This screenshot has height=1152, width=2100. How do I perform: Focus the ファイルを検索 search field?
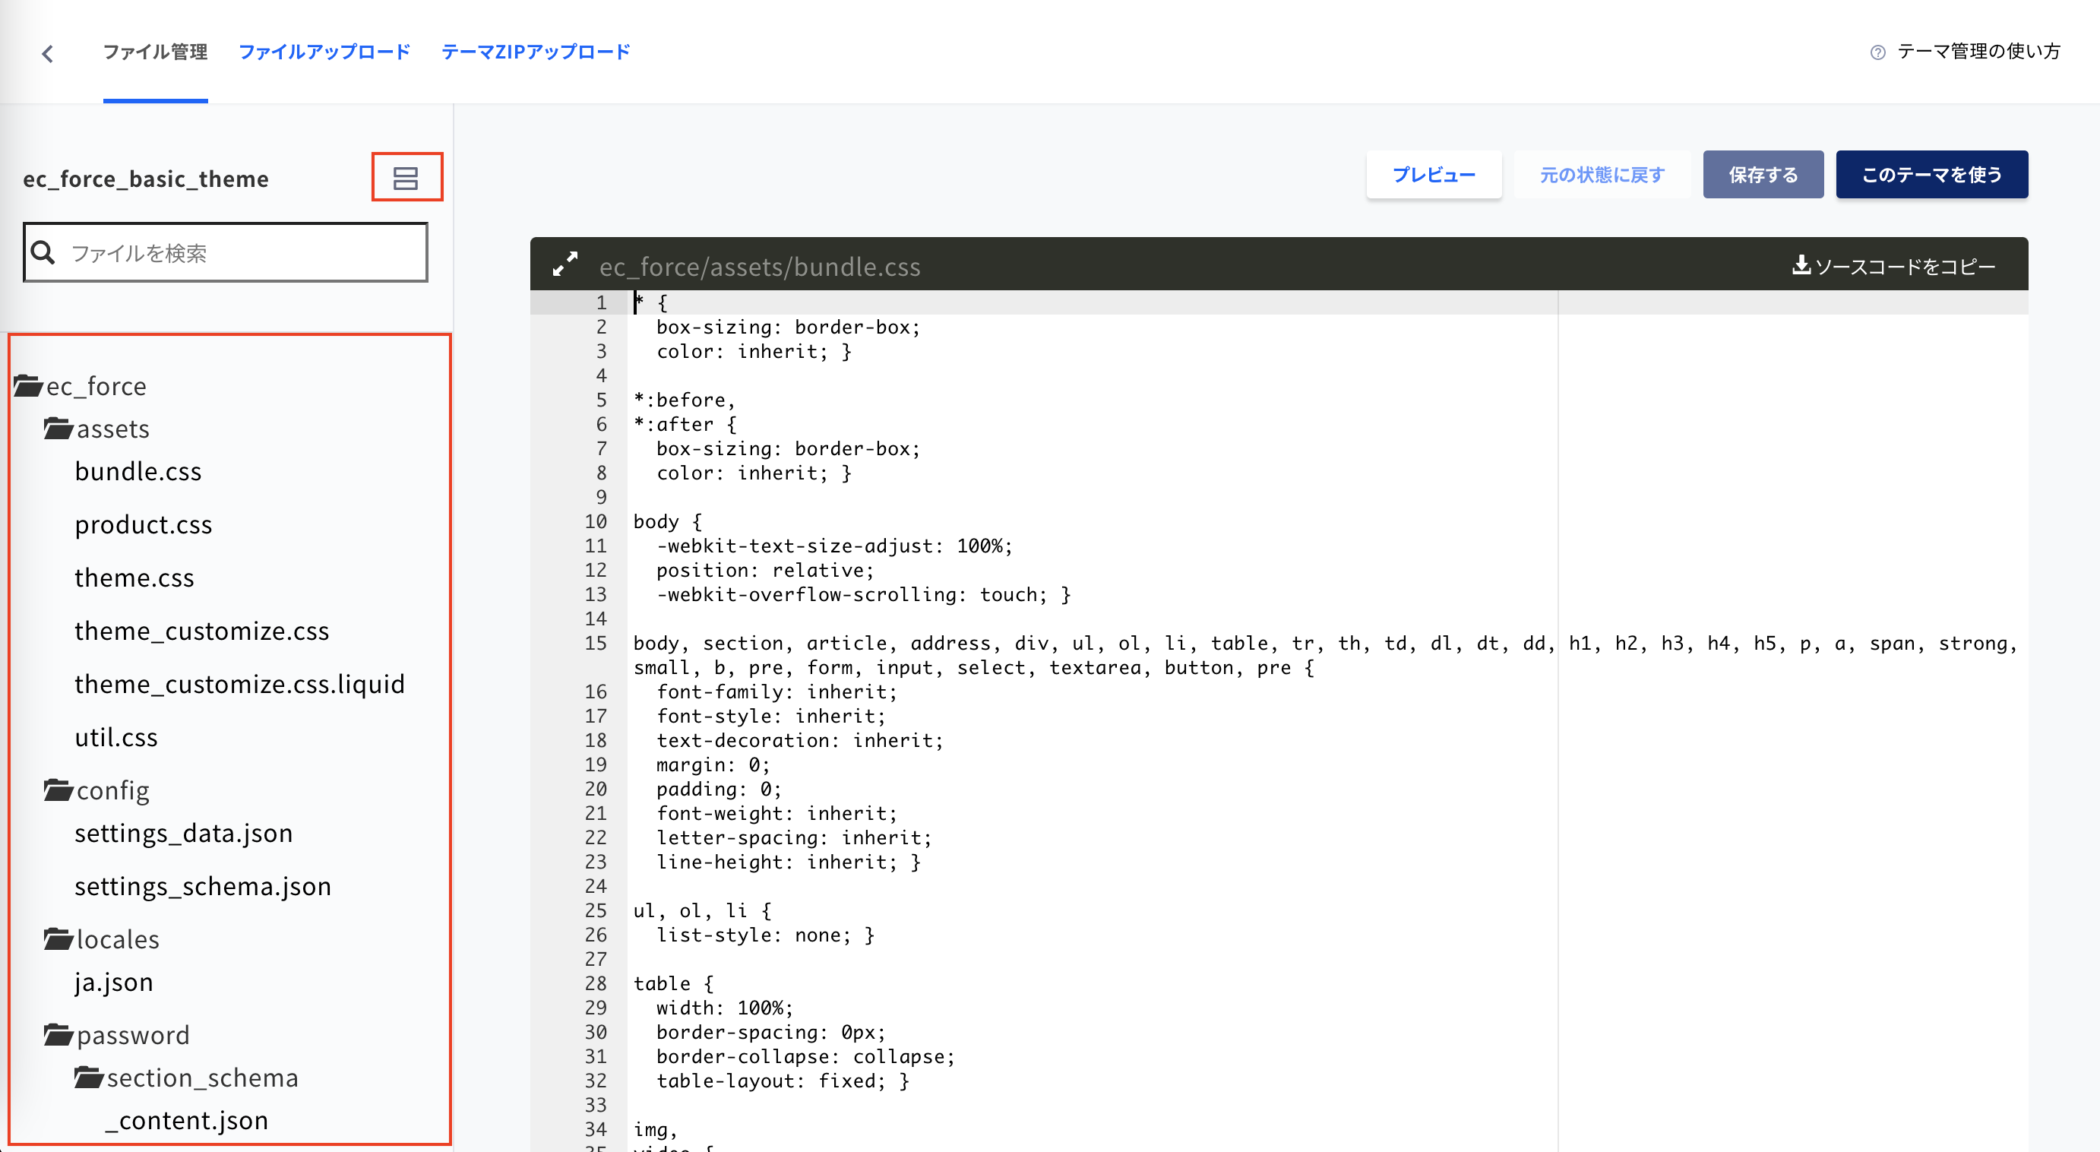click(226, 253)
